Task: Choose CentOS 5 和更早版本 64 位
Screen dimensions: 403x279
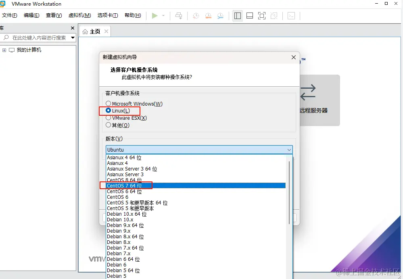Action: click(x=196, y=203)
